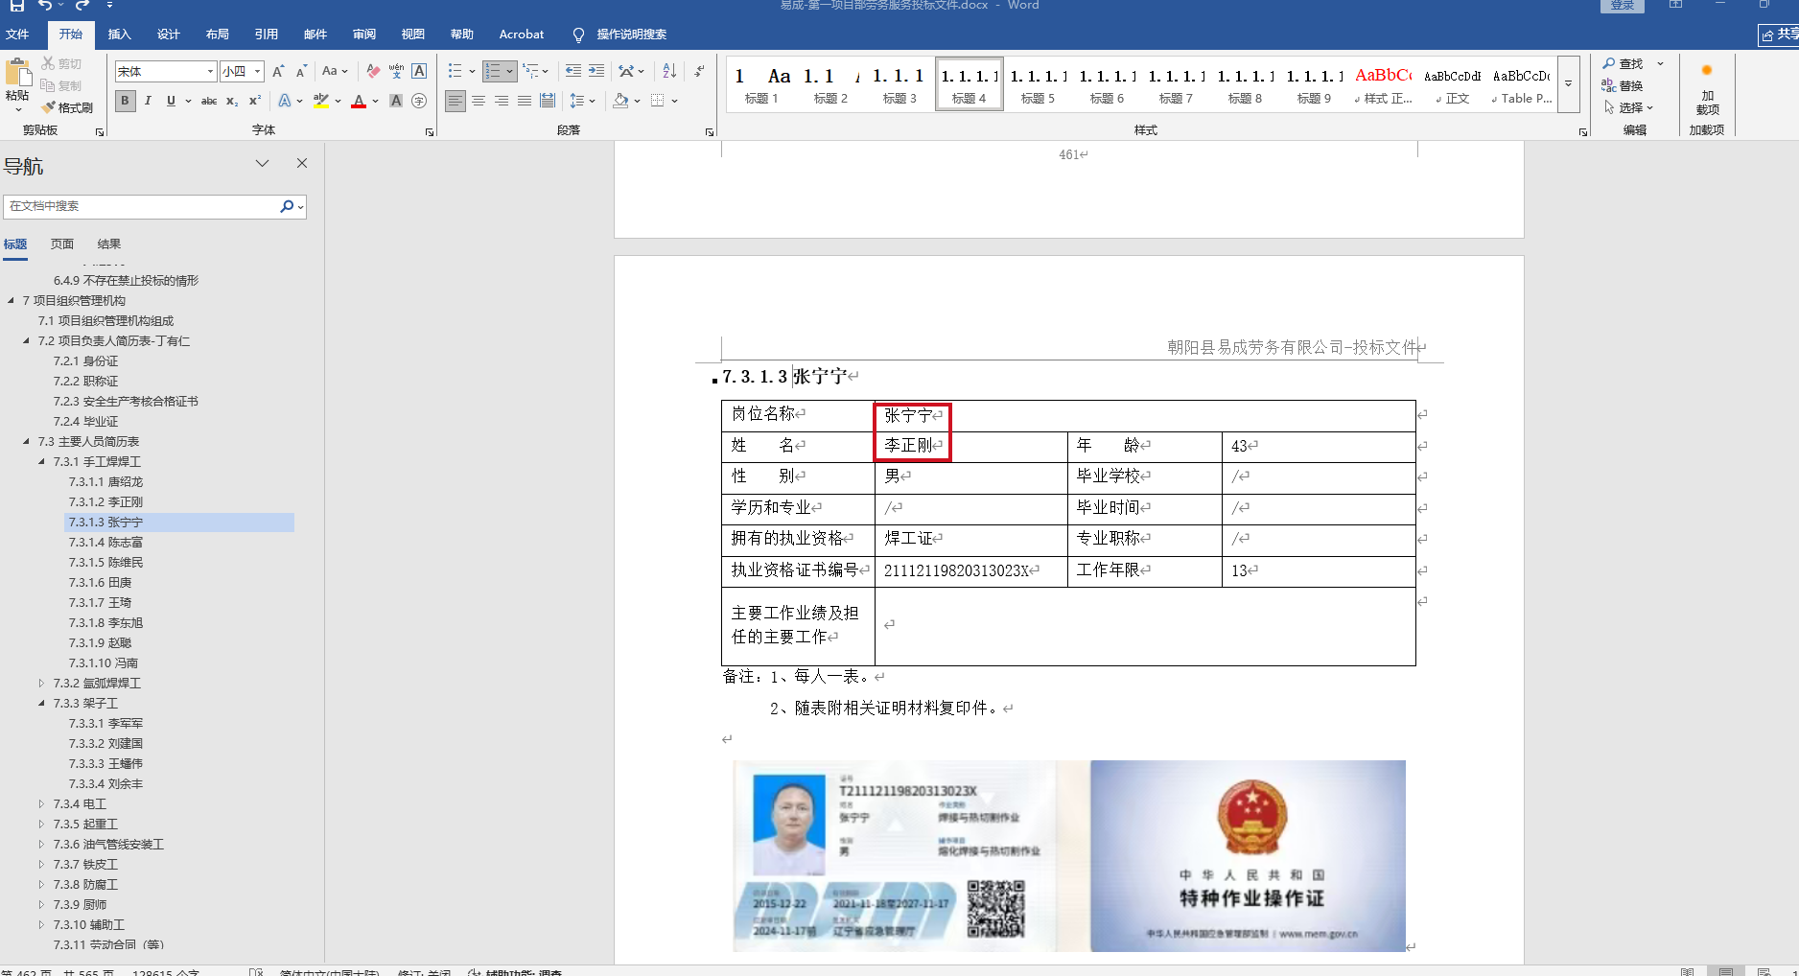Image resolution: width=1799 pixels, height=976 pixels.
Task: Apply the text highlight color
Action: [321, 101]
